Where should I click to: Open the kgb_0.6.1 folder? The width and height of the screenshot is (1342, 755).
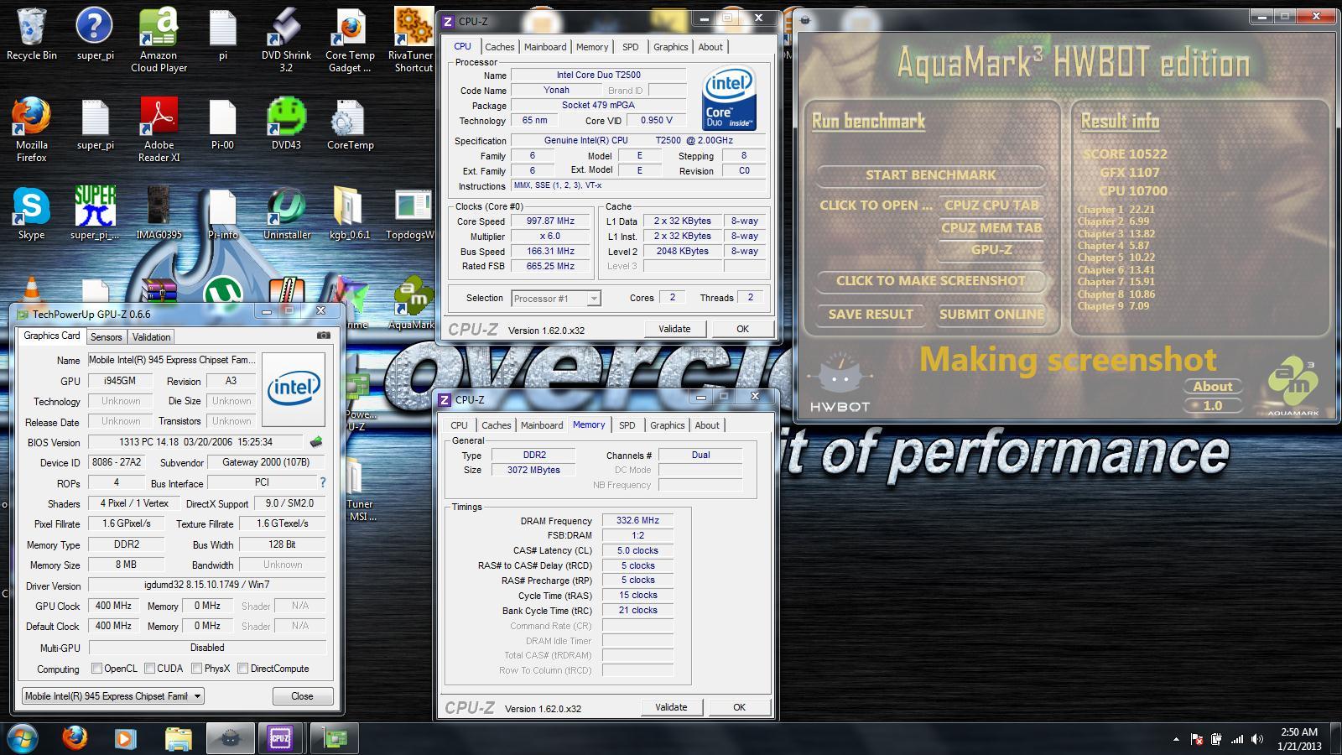pyautogui.click(x=349, y=213)
